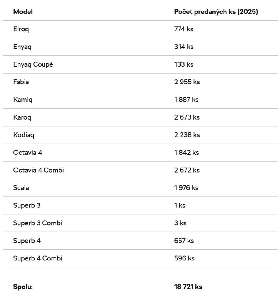Click the 657 ks Superb 4 value
The width and height of the screenshot is (278, 300).
[184, 241]
